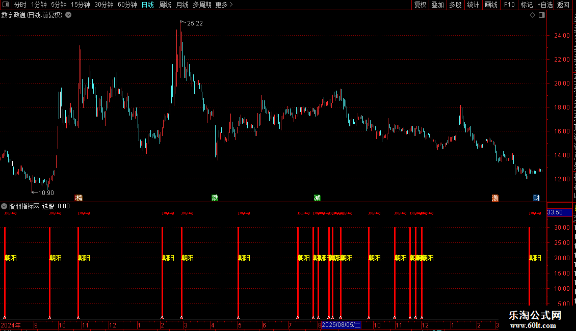Click the 10.90 low price label
Image resolution: width=576 pixels, height=331 pixels.
pos(46,193)
